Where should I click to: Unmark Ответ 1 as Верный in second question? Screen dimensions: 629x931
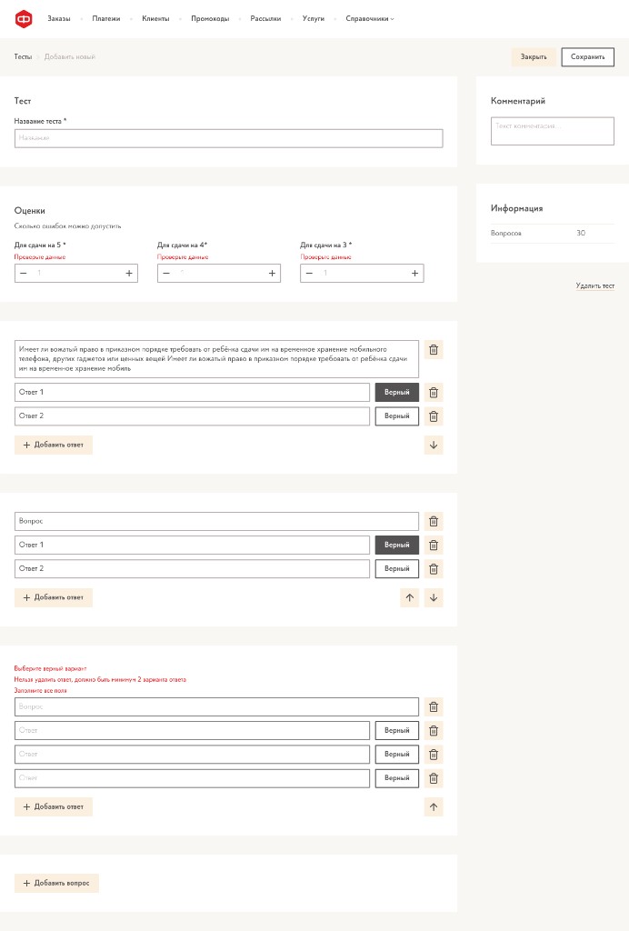click(397, 546)
